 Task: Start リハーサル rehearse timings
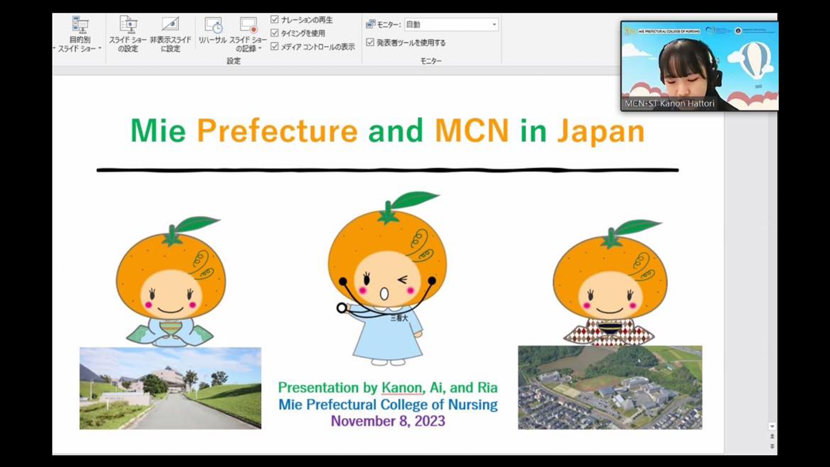213,30
